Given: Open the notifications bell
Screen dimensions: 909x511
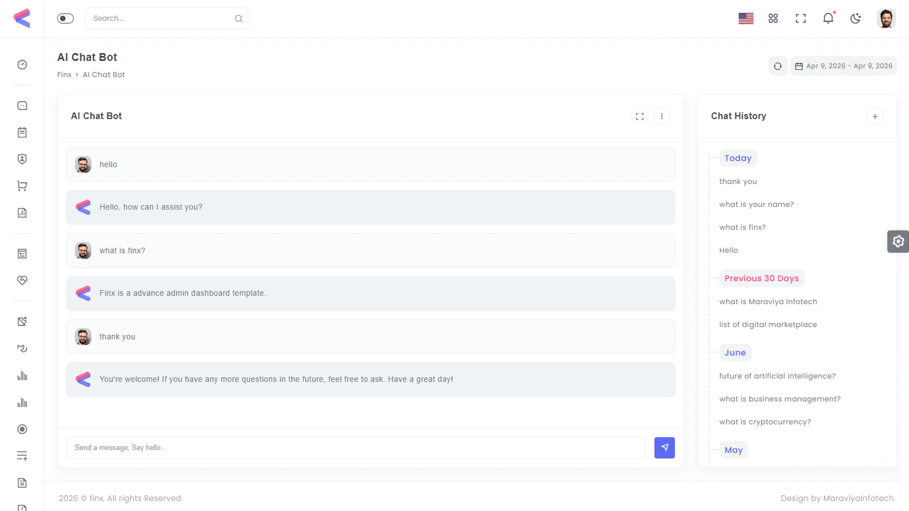Looking at the screenshot, I should (x=828, y=18).
